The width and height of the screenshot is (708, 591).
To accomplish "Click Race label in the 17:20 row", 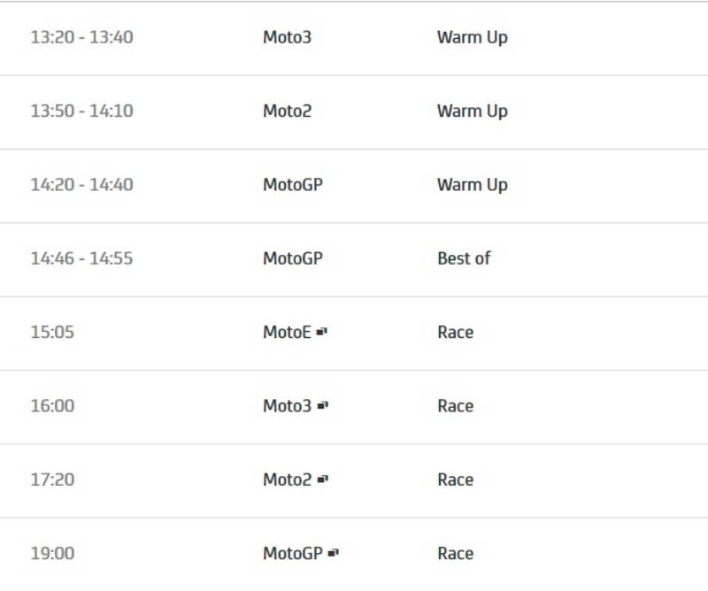I will tap(455, 480).
